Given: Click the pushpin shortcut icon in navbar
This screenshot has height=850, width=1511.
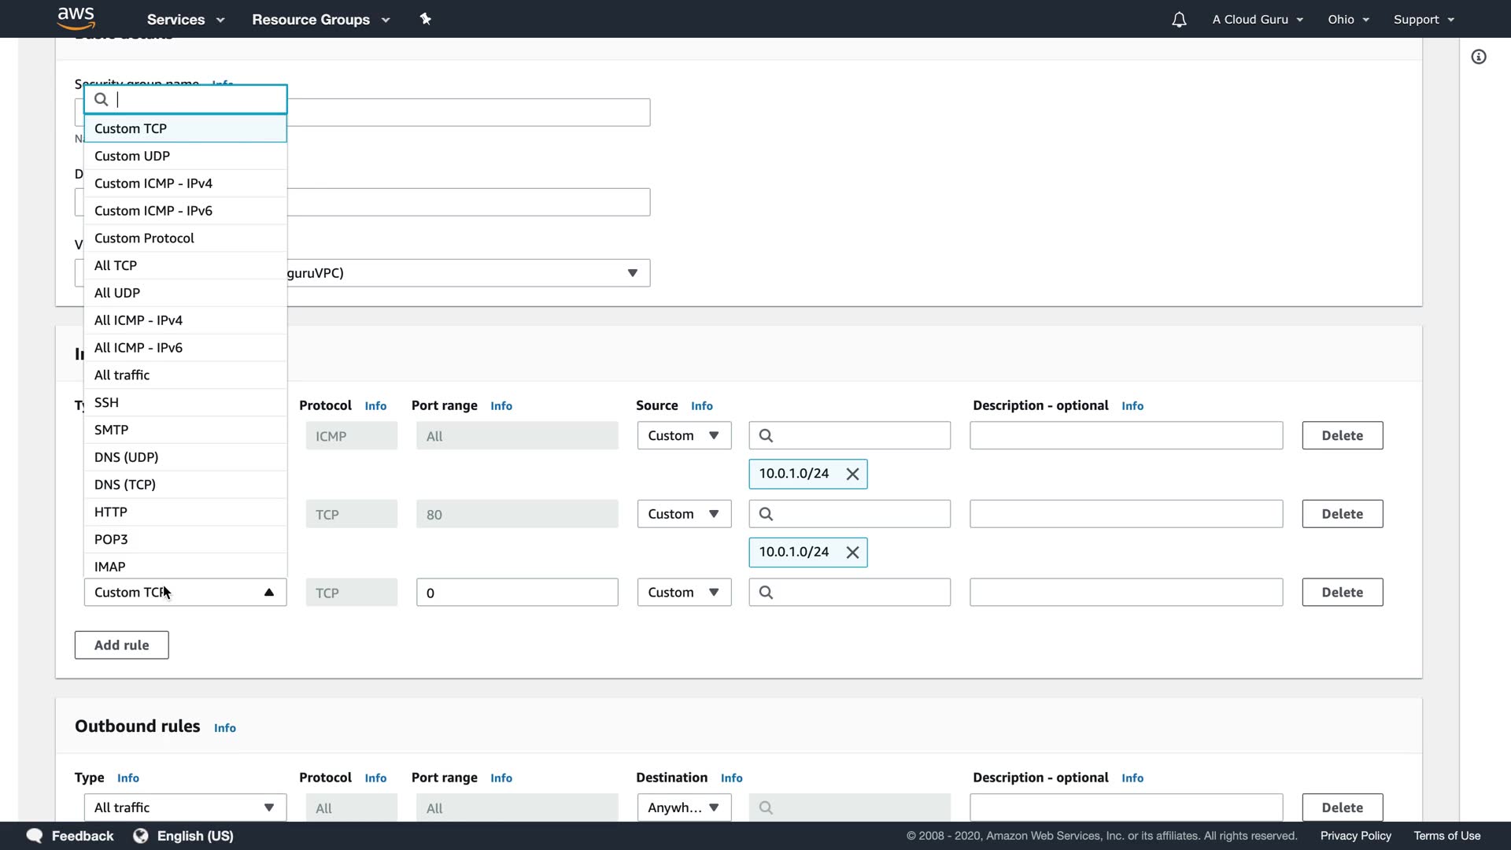Looking at the screenshot, I should (426, 19).
